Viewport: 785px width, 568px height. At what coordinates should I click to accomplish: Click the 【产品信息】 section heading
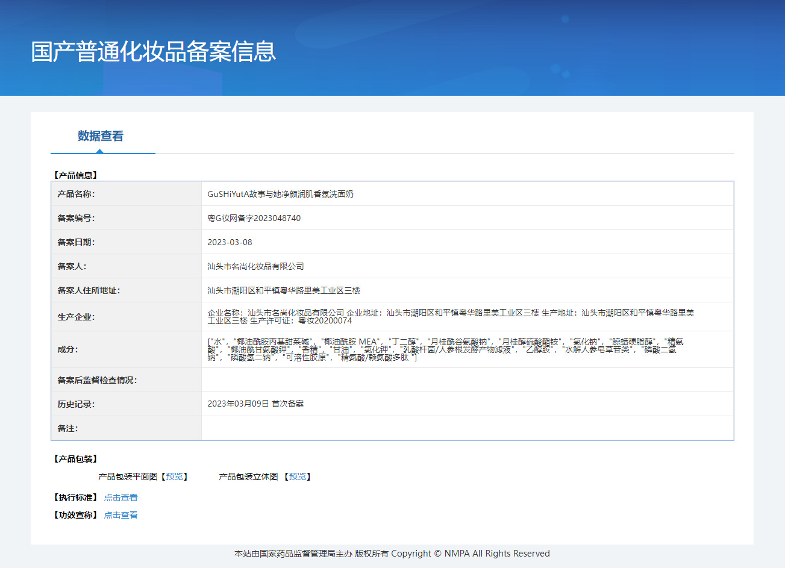pos(75,175)
